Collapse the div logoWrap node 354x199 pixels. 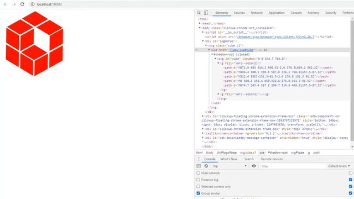203,41
